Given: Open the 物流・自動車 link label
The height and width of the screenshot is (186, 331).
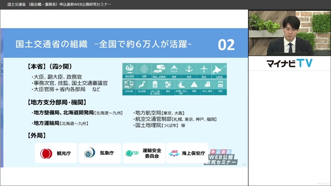Looking at the screenshot, I should pyautogui.click(x=159, y=77).
